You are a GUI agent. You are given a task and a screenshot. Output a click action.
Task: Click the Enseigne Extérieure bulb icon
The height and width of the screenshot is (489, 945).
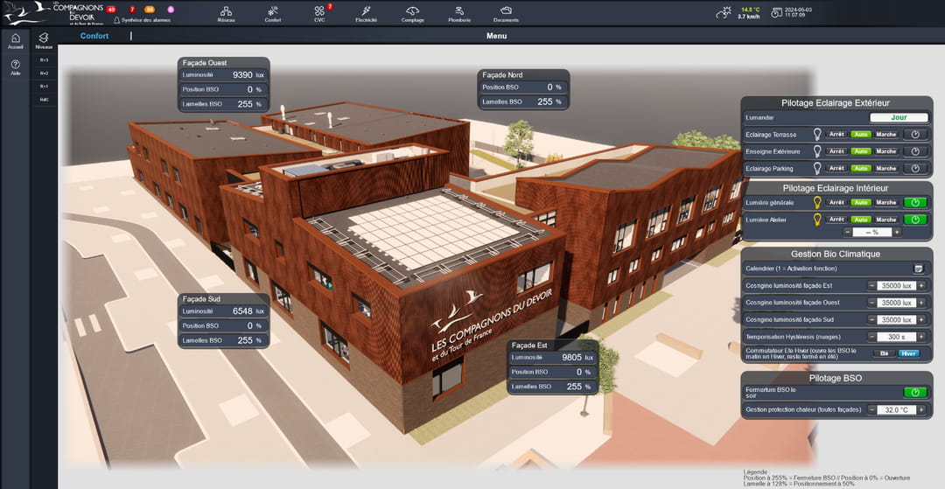[818, 151]
